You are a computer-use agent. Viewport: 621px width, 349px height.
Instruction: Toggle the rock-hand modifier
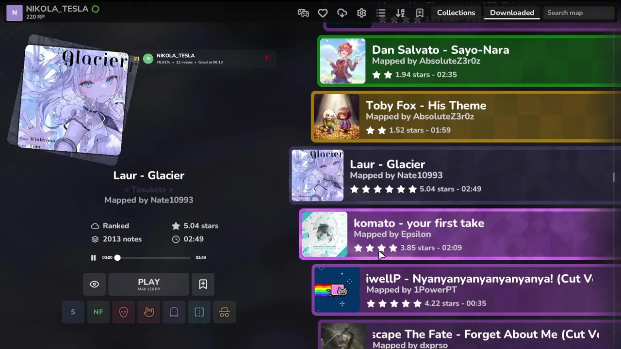pyautogui.click(x=149, y=312)
